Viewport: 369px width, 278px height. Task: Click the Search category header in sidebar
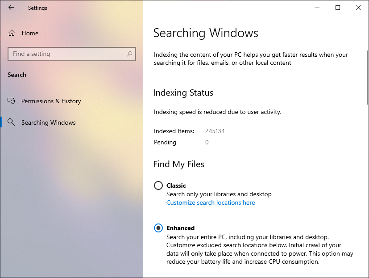17,75
